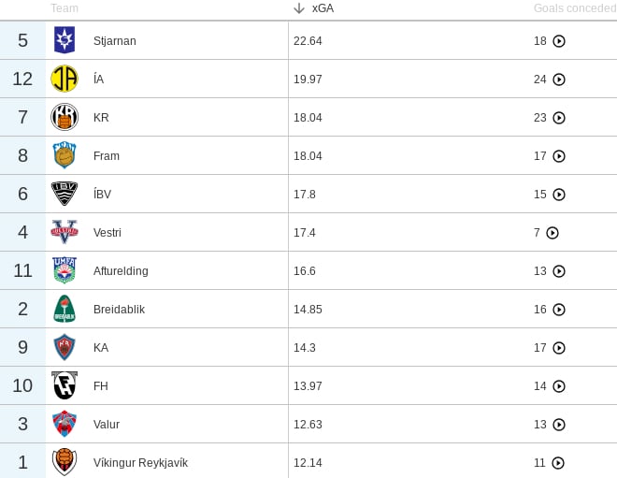Play Stjarnan's 18 goals conceded video
This screenshot has width=617, height=478.
point(559,41)
